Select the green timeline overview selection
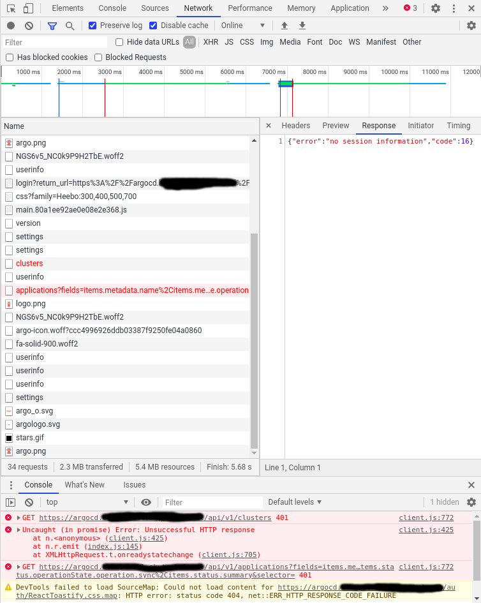Image resolution: width=481 pixels, height=603 pixels. click(286, 84)
